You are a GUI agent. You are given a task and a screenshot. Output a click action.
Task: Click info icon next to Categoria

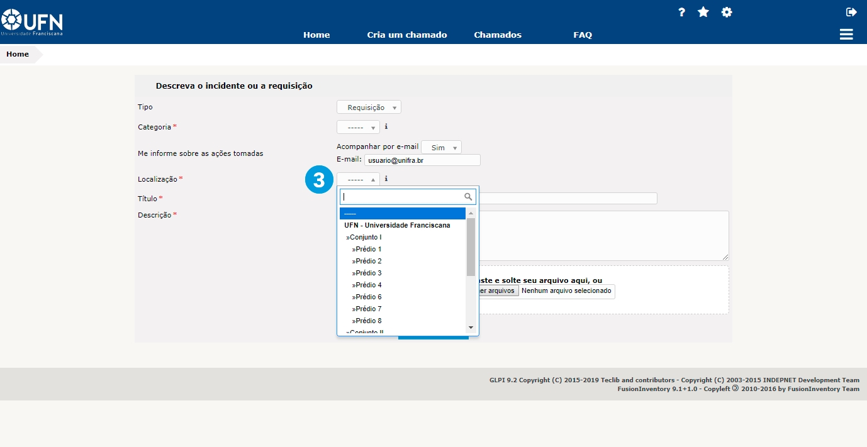pos(386,126)
